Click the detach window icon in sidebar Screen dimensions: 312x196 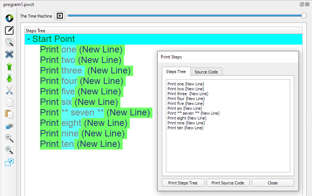tap(9, 162)
